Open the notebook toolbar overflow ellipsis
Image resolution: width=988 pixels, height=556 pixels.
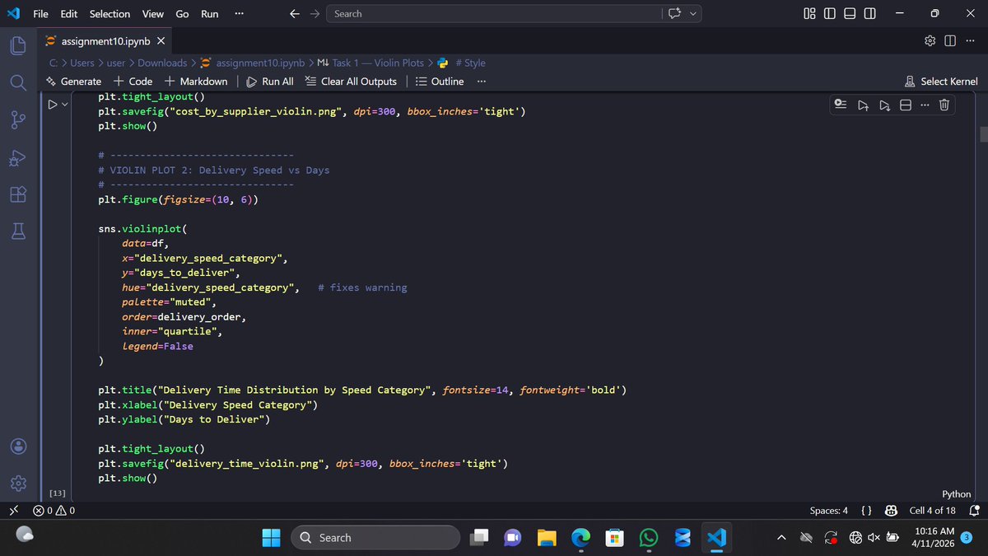[x=481, y=81]
